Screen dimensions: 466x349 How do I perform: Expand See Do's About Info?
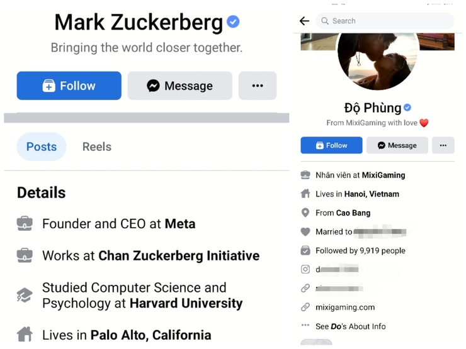(350, 326)
